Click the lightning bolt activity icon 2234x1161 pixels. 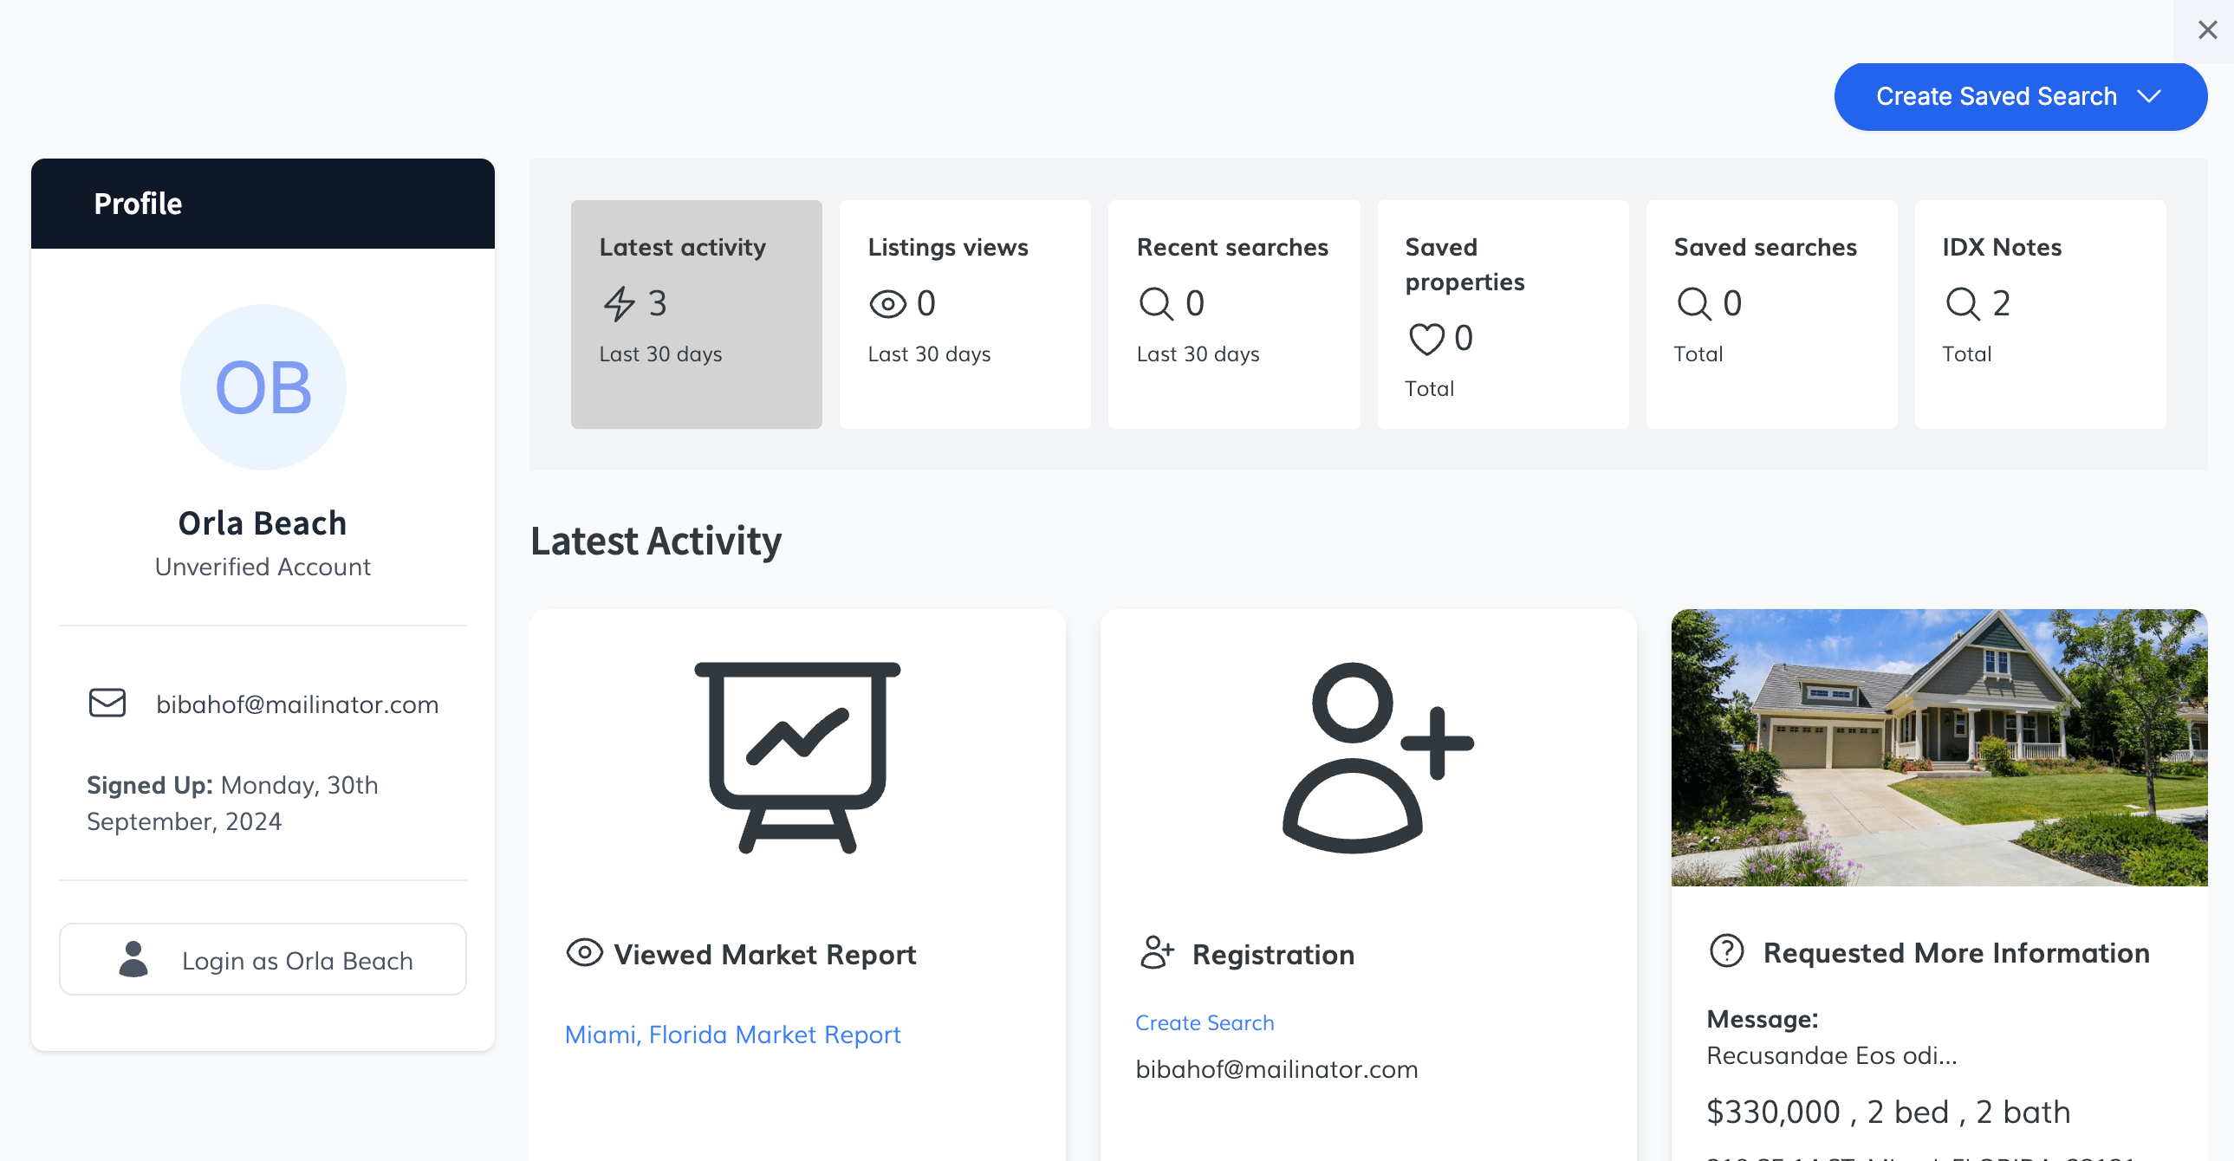pos(620,303)
